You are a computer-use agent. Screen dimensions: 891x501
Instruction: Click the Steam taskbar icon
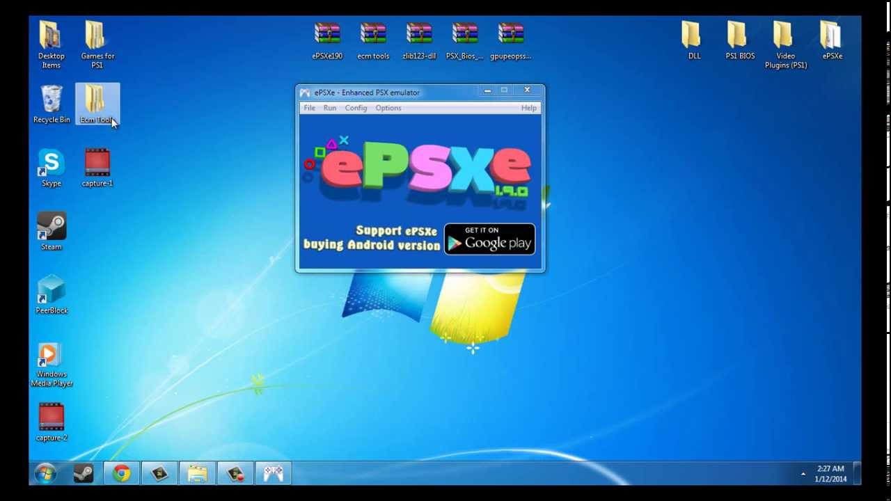84,474
